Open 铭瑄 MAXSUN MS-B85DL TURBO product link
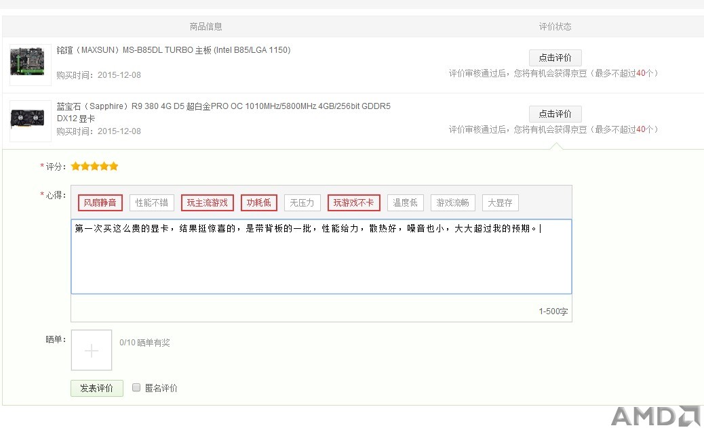 (x=174, y=49)
